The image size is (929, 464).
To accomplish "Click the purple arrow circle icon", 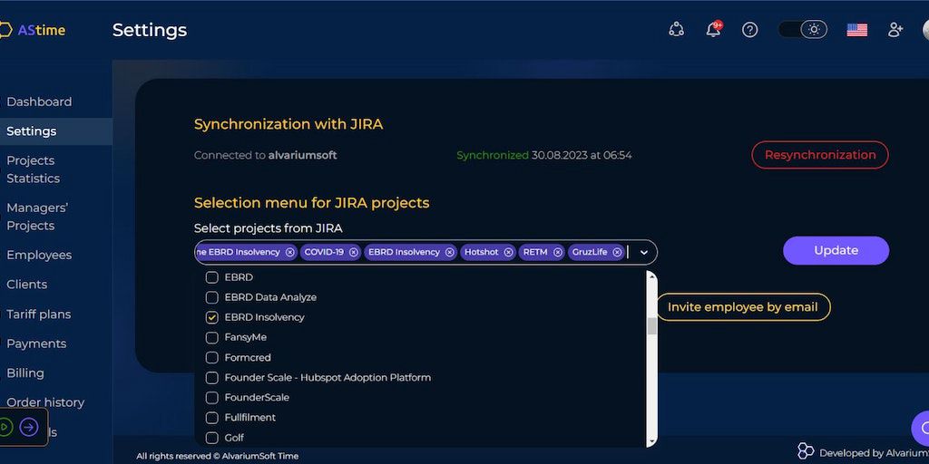I will 28,427.
